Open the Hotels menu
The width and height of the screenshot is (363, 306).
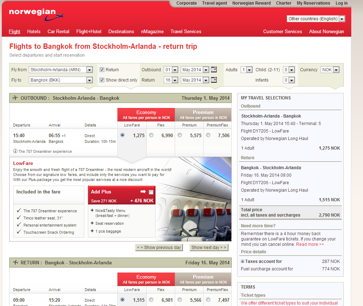click(x=34, y=31)
